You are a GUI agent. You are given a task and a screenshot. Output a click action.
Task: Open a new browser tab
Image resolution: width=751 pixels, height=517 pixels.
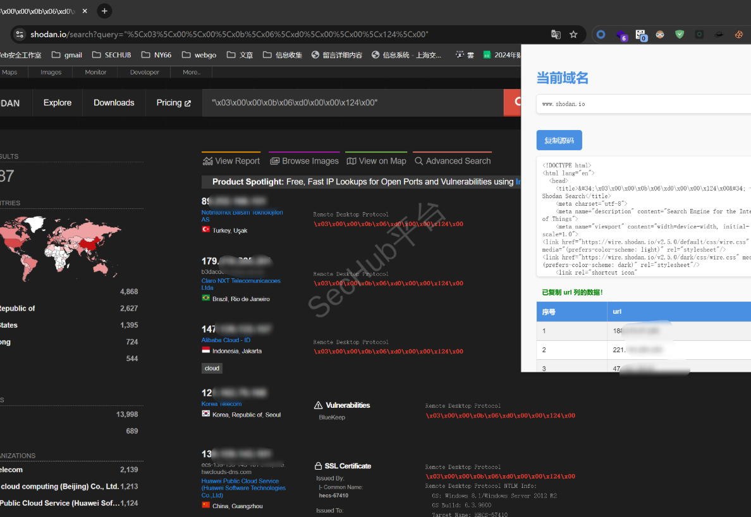coord(104,11)
